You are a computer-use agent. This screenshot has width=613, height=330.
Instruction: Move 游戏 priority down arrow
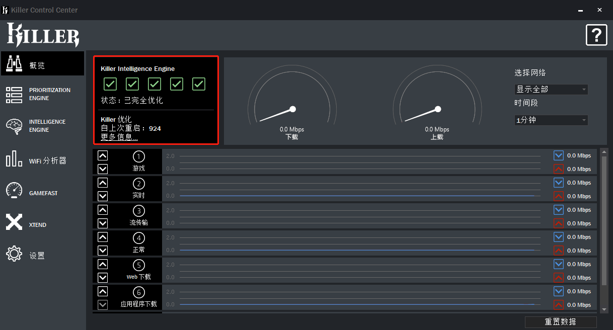pyautogui.click(x=103, y=169)
